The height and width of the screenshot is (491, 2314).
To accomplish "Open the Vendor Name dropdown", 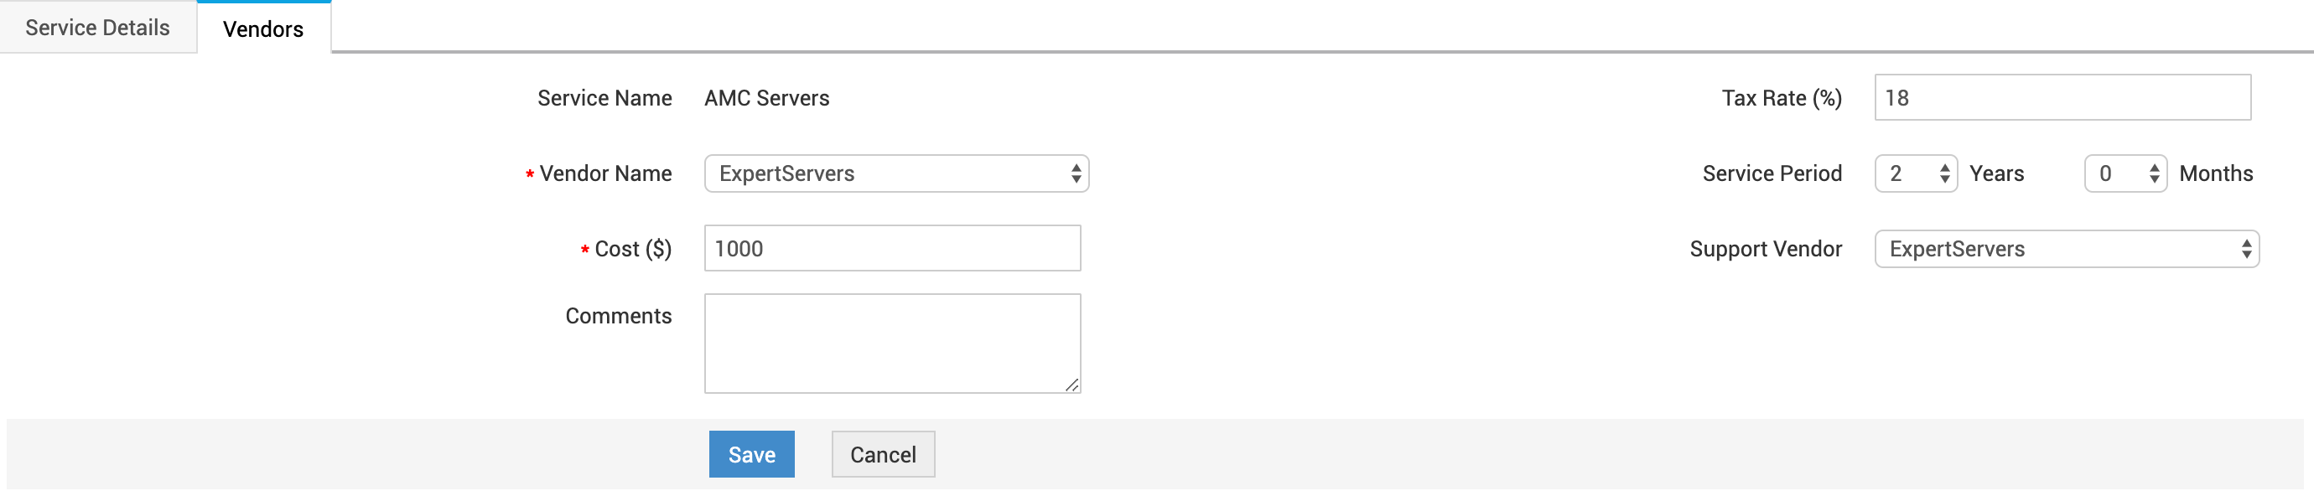I will tap(895, 173).
